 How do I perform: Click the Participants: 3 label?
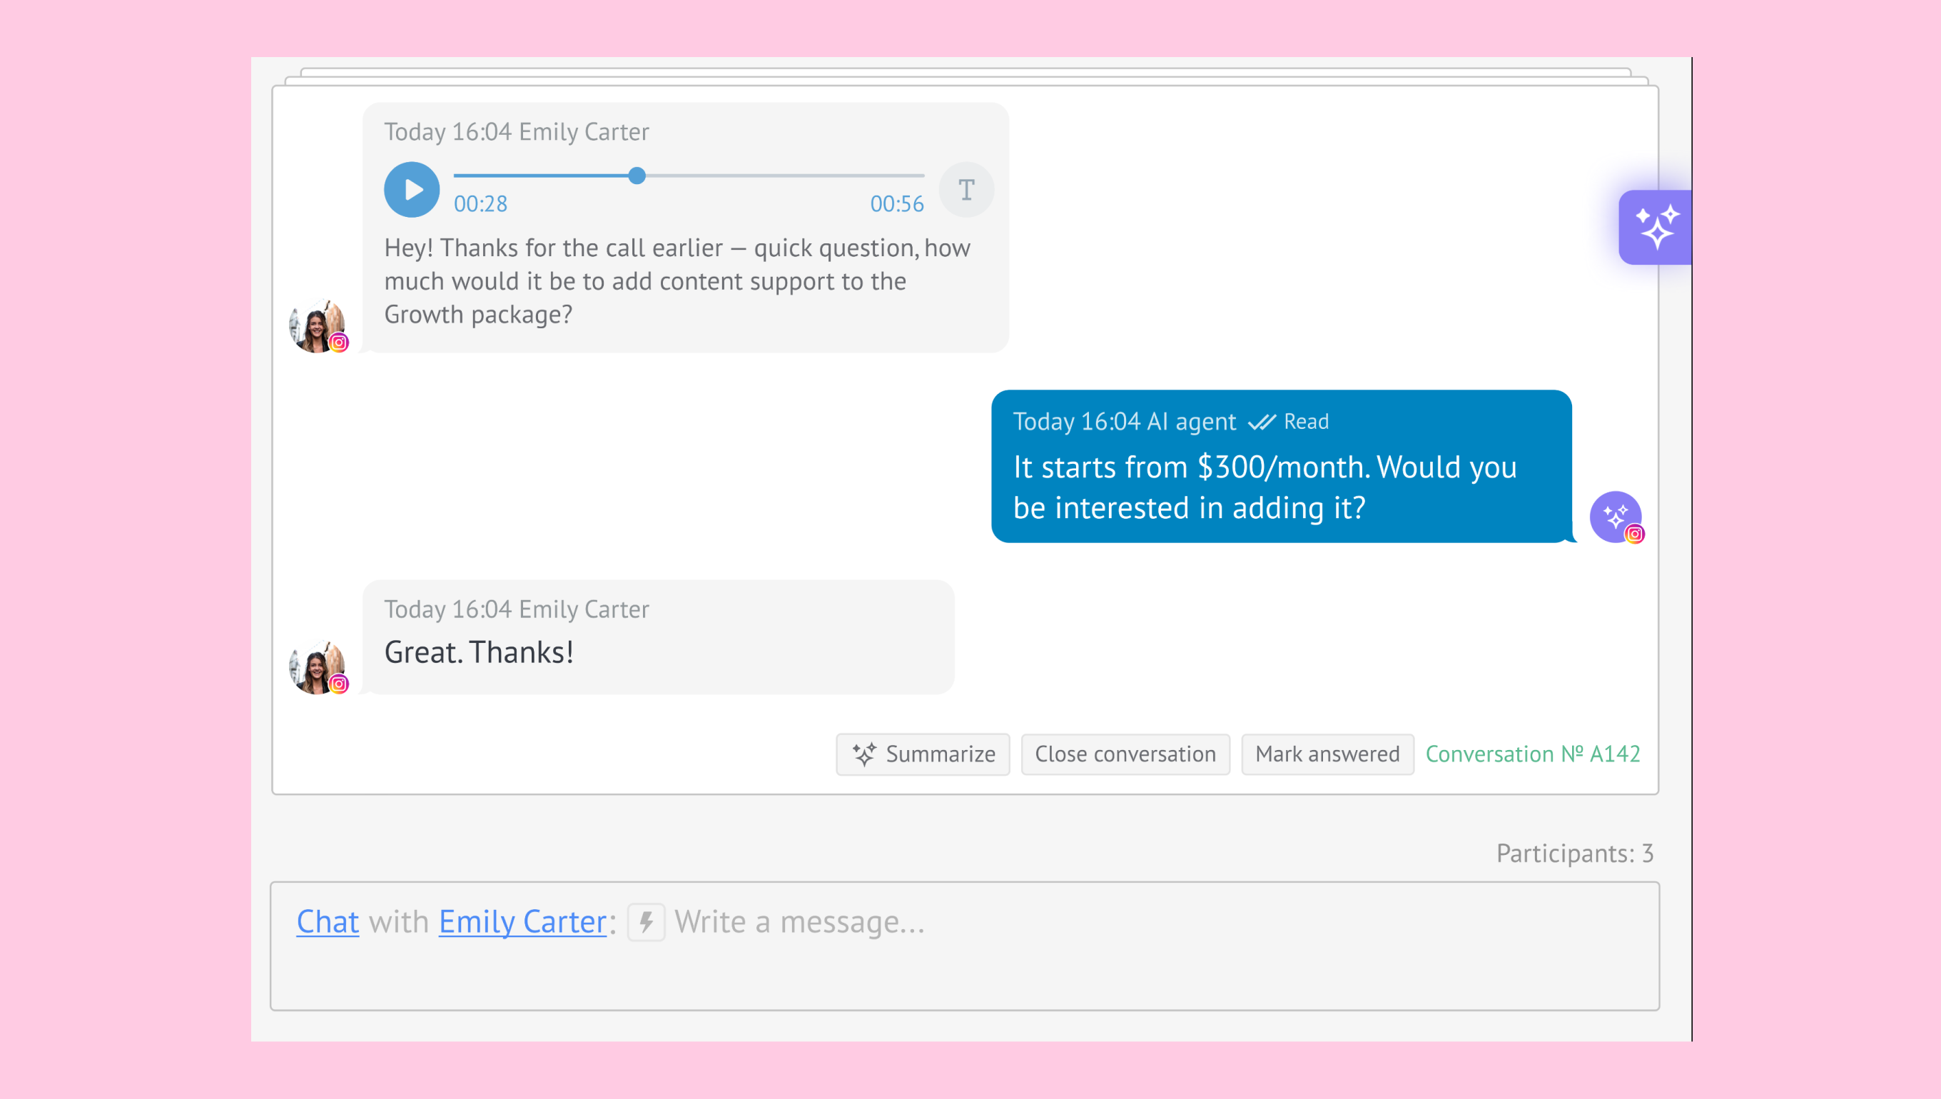click(1574, 854)
